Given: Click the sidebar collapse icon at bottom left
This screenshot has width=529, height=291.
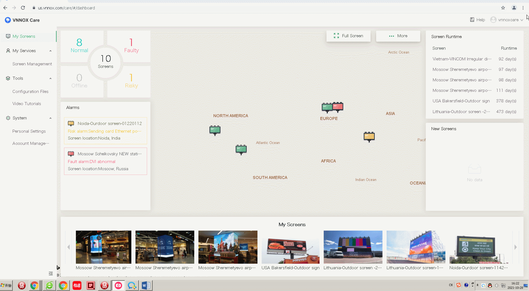Looking at the screenshot, I should pos(50,273).
